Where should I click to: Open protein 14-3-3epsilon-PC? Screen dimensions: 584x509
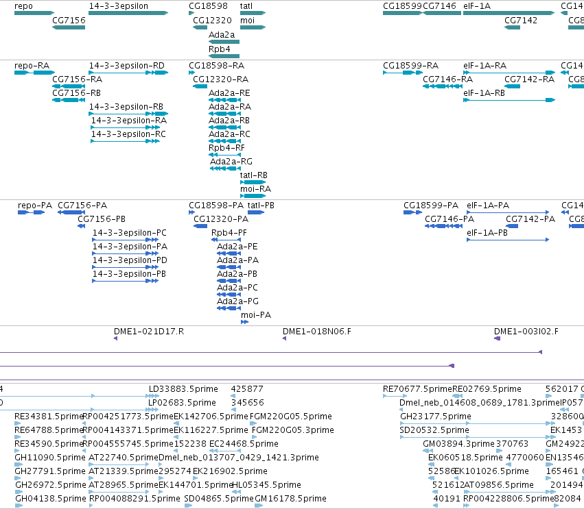pyautogui.click(x=130, y=233)
